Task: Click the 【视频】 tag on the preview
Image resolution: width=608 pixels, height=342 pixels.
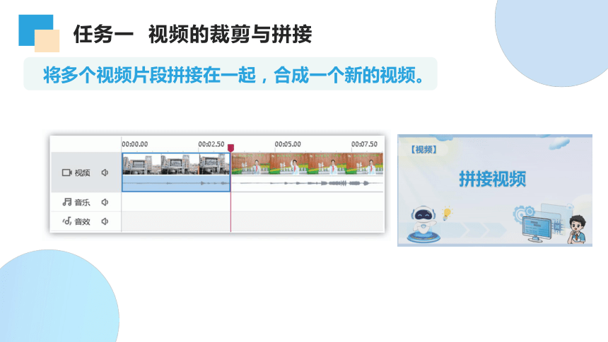Action: (x=423, y=150)
